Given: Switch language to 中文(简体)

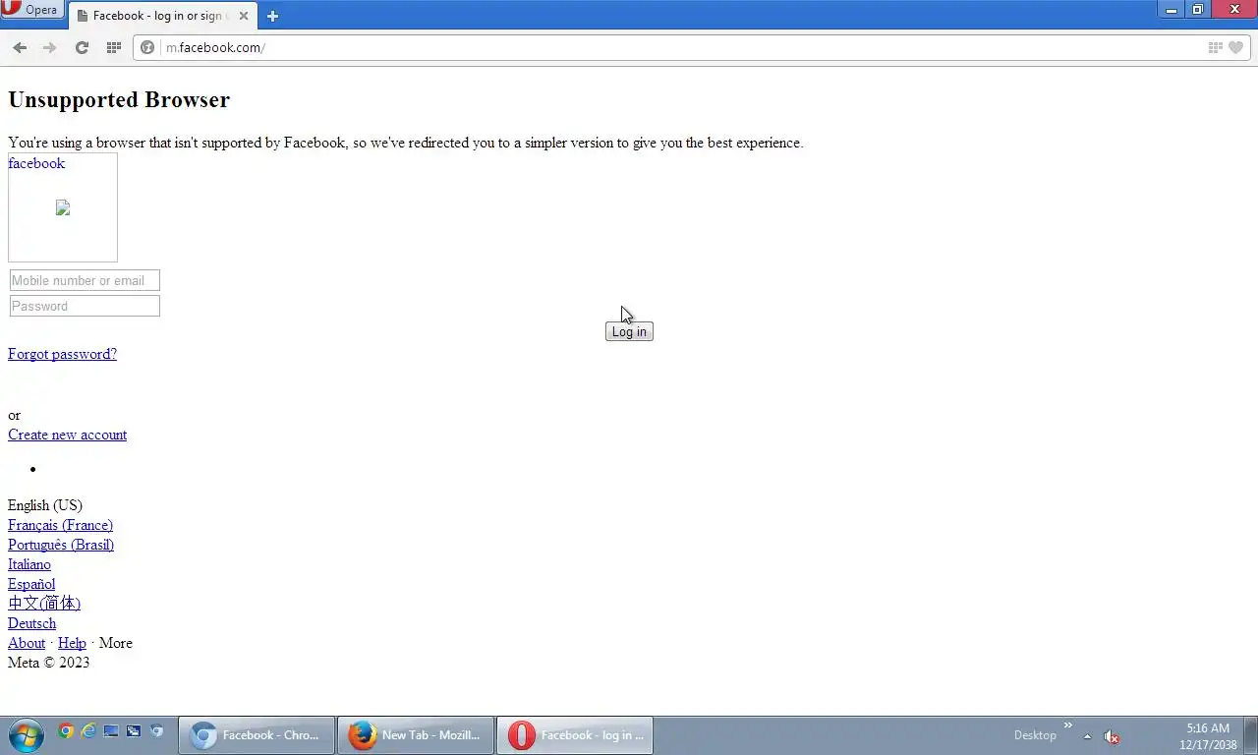Looking at the screenshot, I should point(44,604).
